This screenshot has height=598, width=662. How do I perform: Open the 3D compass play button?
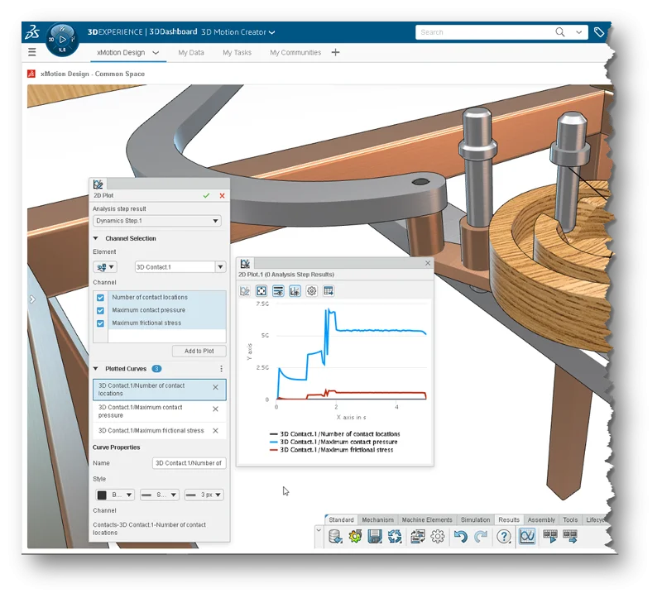click(x=63, y=40)
